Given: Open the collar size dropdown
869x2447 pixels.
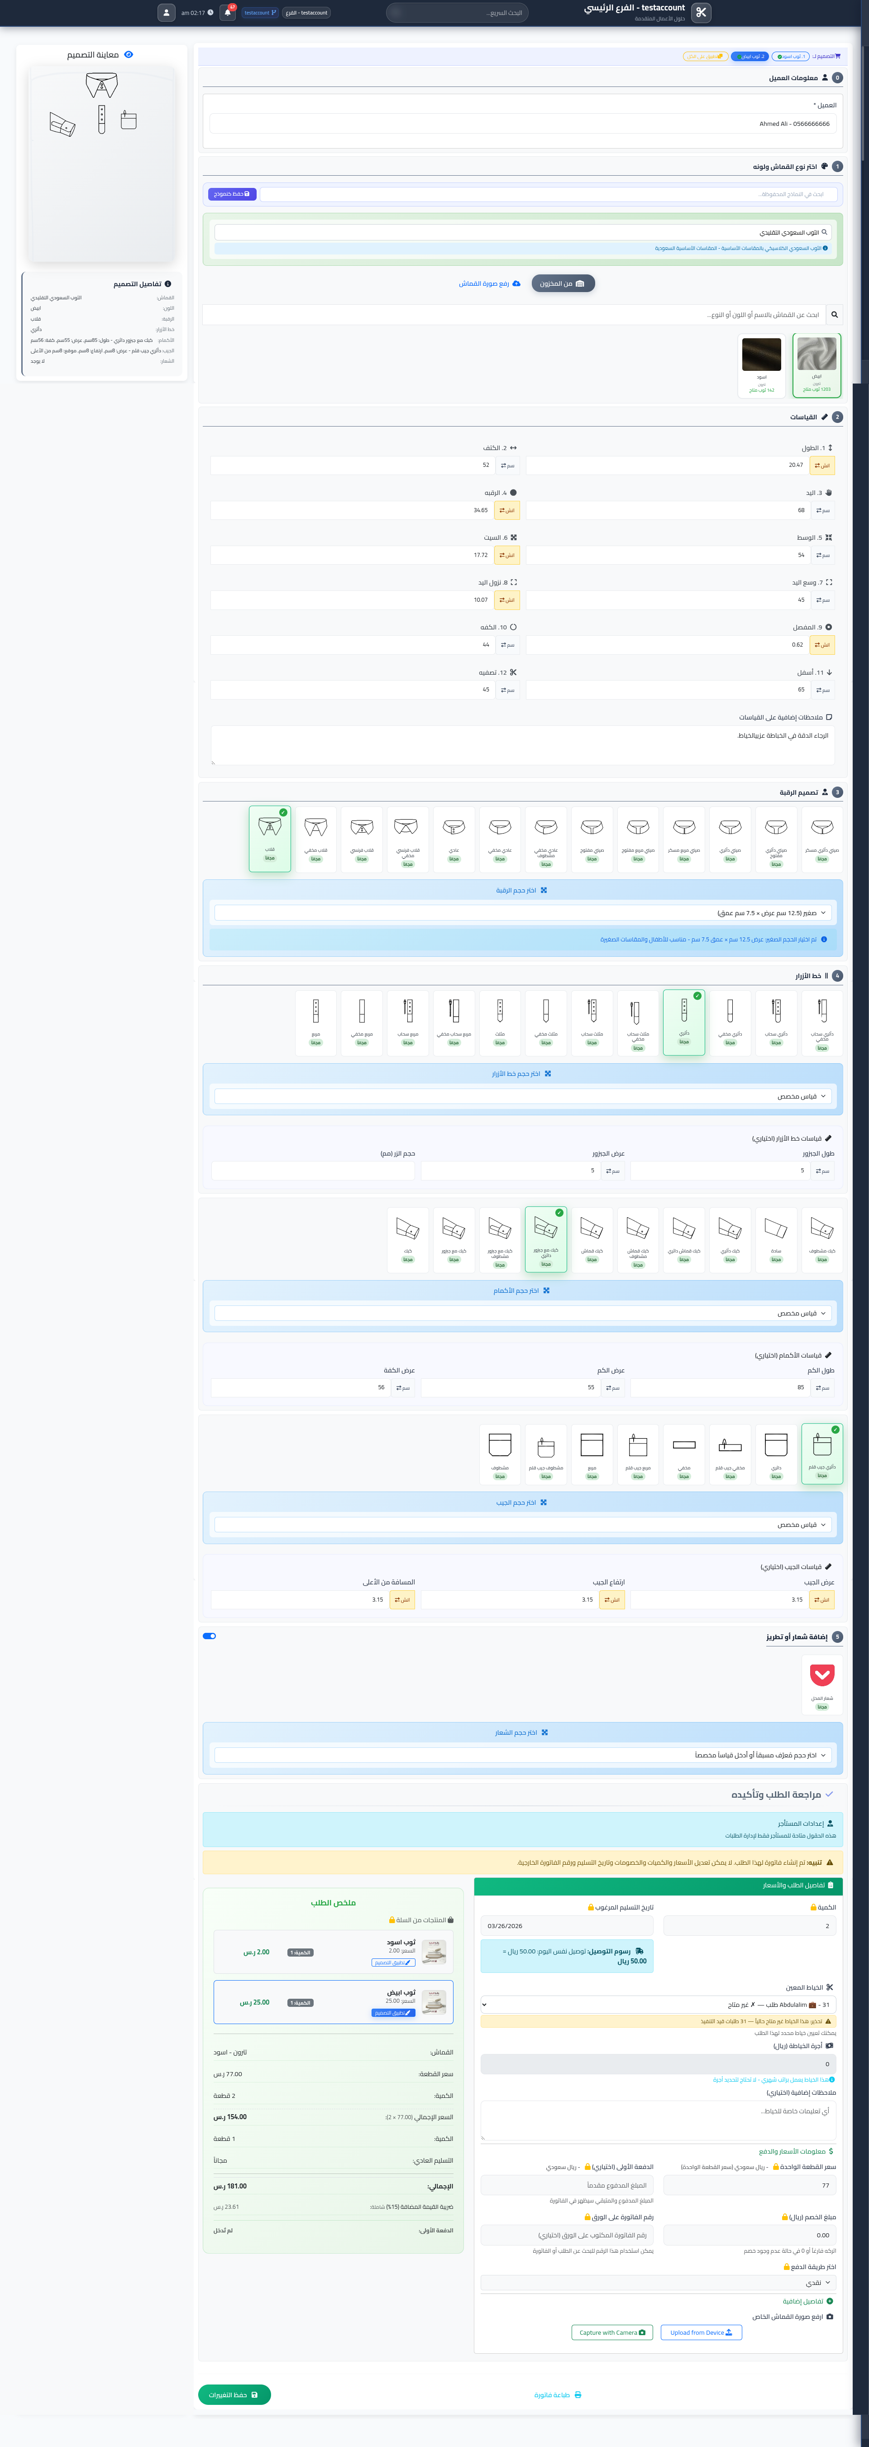Looking at the screenshot, I should 522,913.
